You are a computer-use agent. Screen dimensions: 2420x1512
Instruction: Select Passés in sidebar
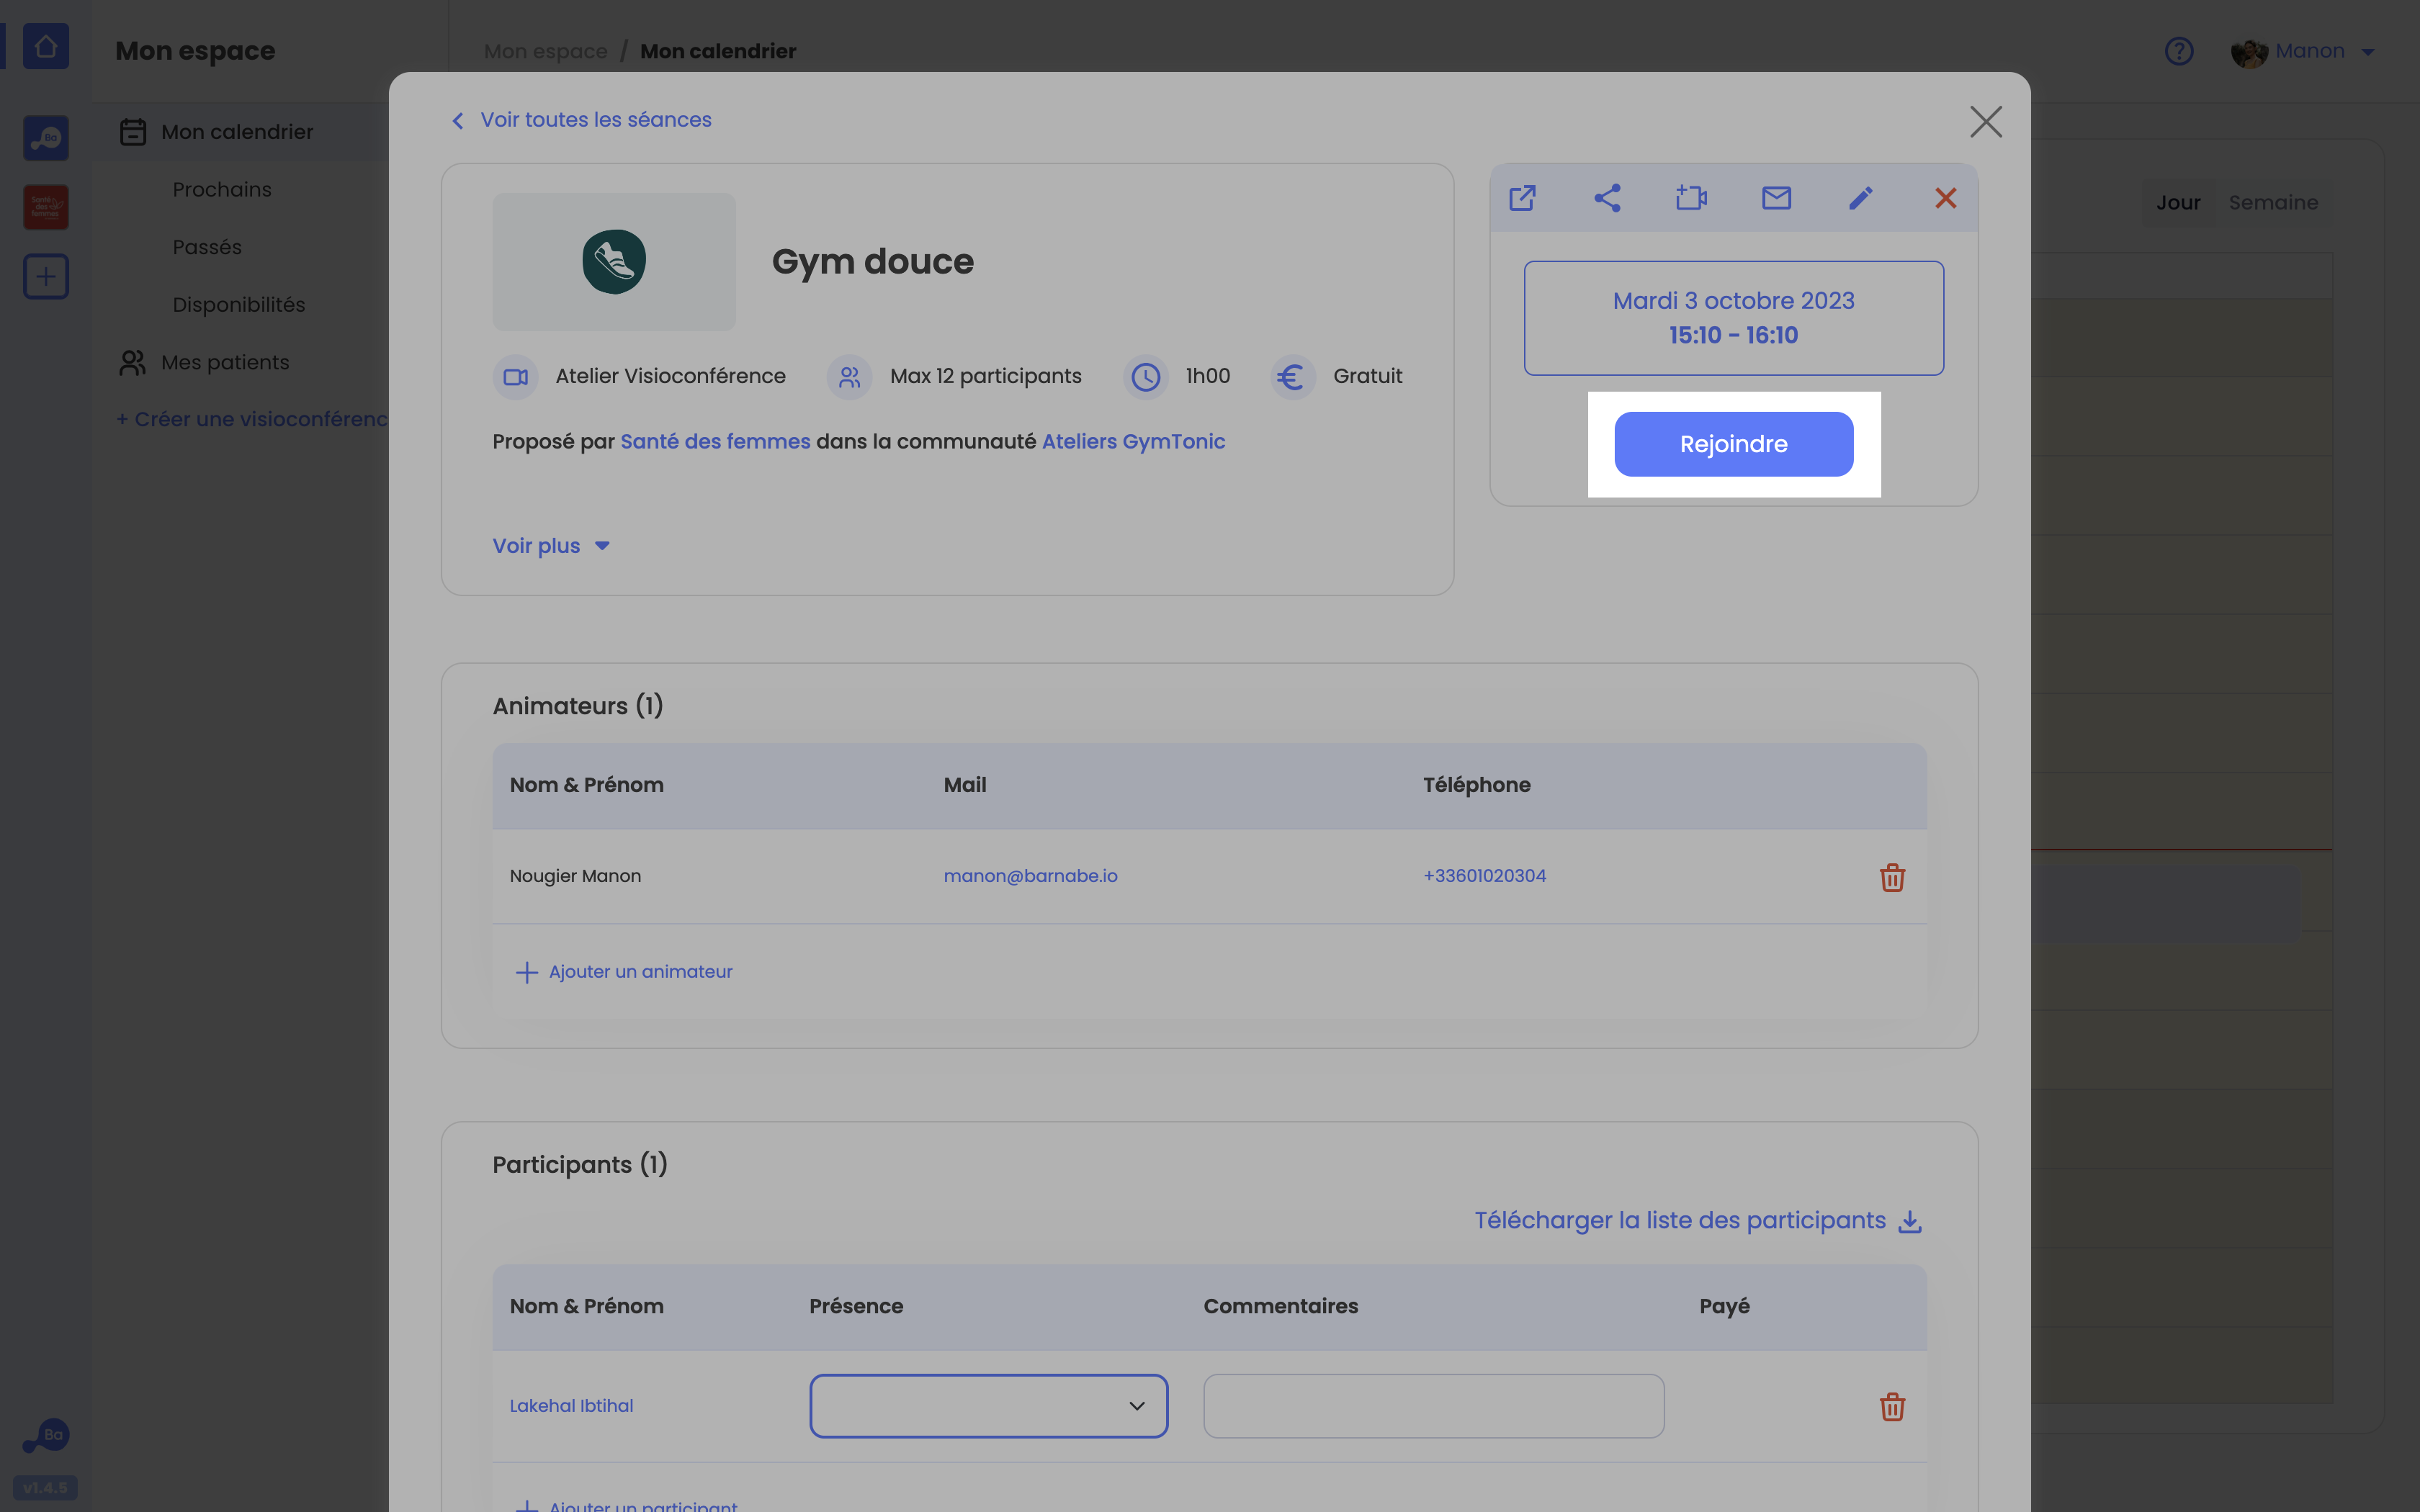207,247
